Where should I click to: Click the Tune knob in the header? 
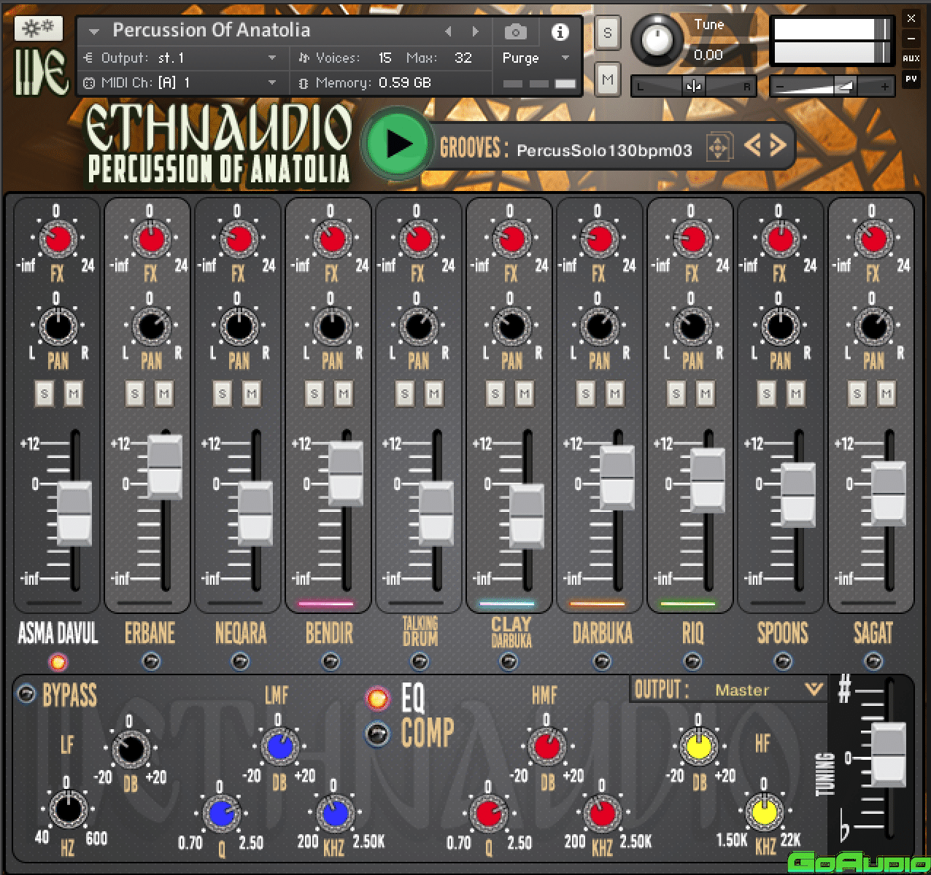(x=658, y=39)
